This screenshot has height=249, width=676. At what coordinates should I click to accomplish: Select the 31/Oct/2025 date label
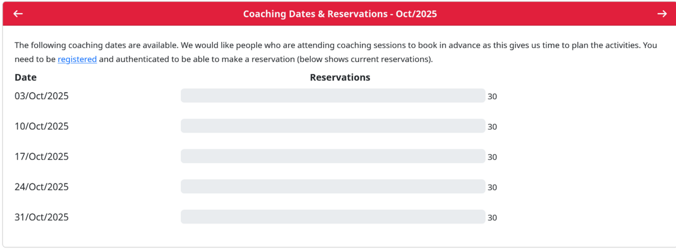pyautogui.click(x=42, y=217)
